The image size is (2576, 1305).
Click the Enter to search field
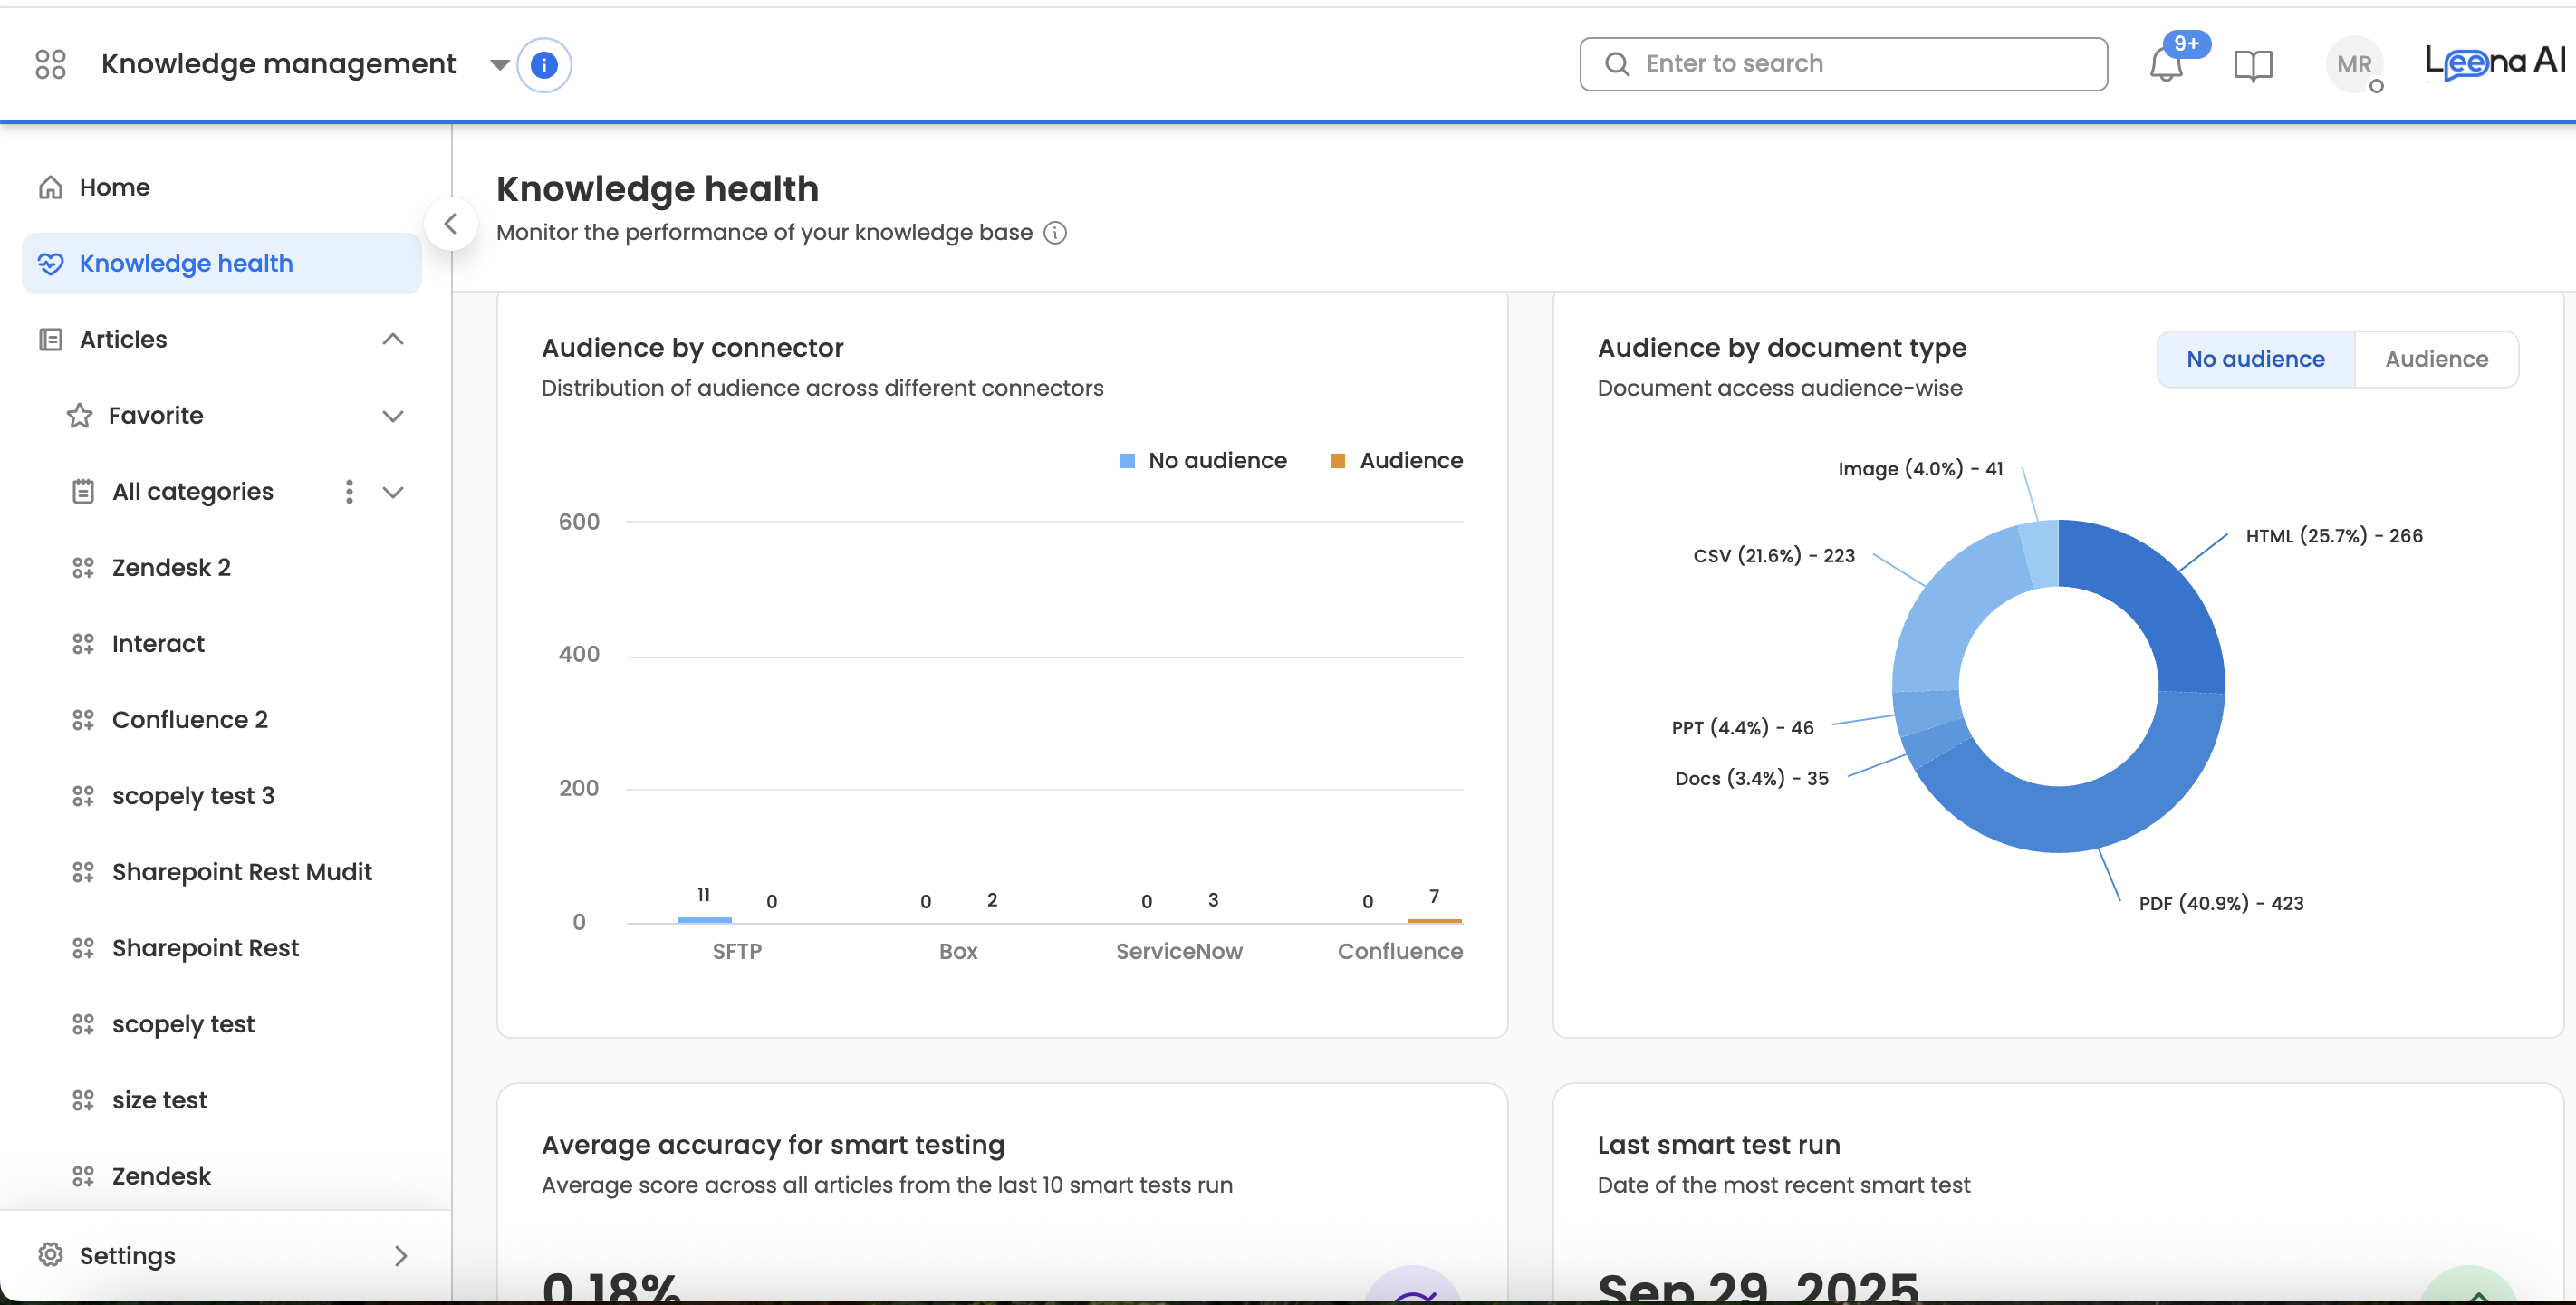[x=1842, y=64]
